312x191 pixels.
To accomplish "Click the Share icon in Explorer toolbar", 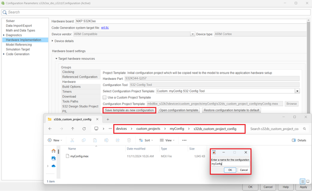I will (x=118, y=140).
